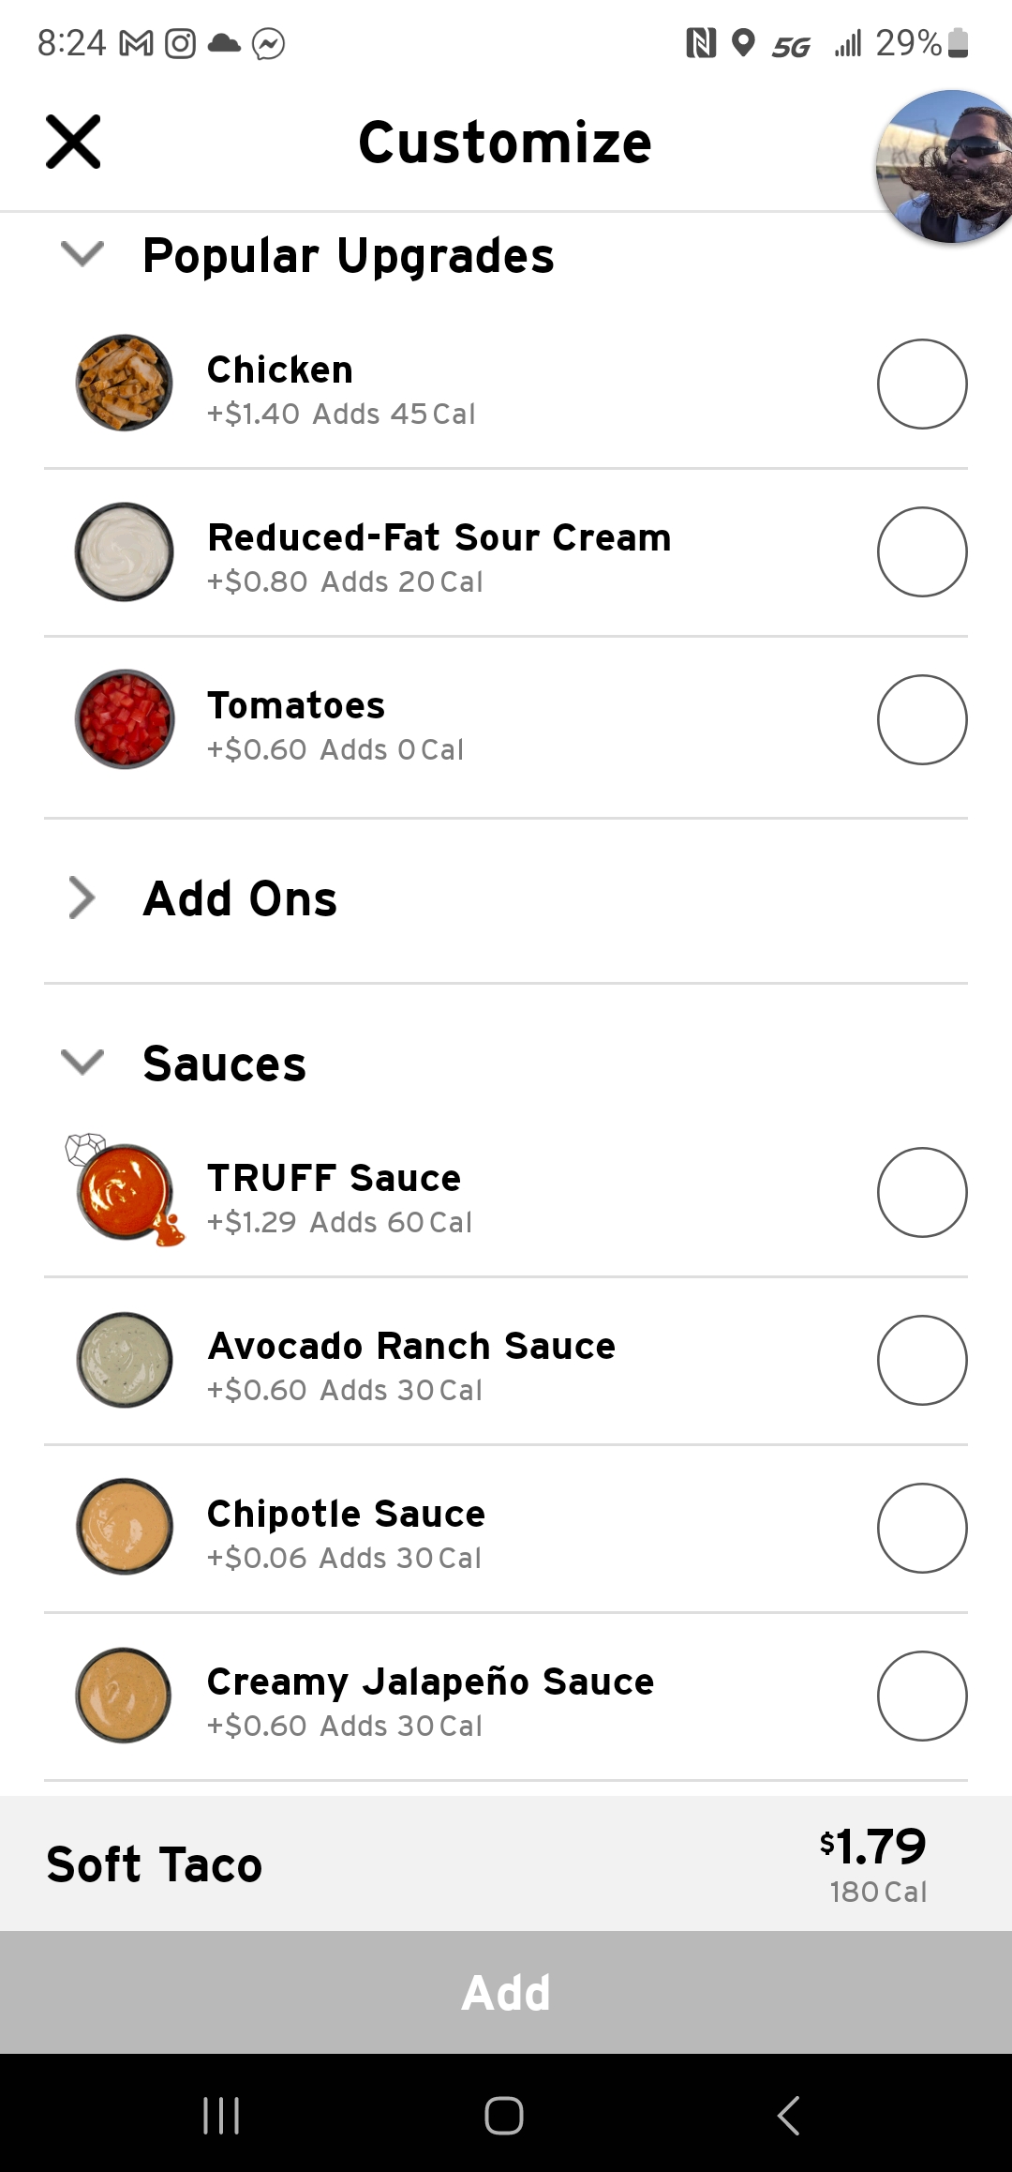
Task: Collapse the Popular Upgrades section
Action: click(x=82, y=254)
